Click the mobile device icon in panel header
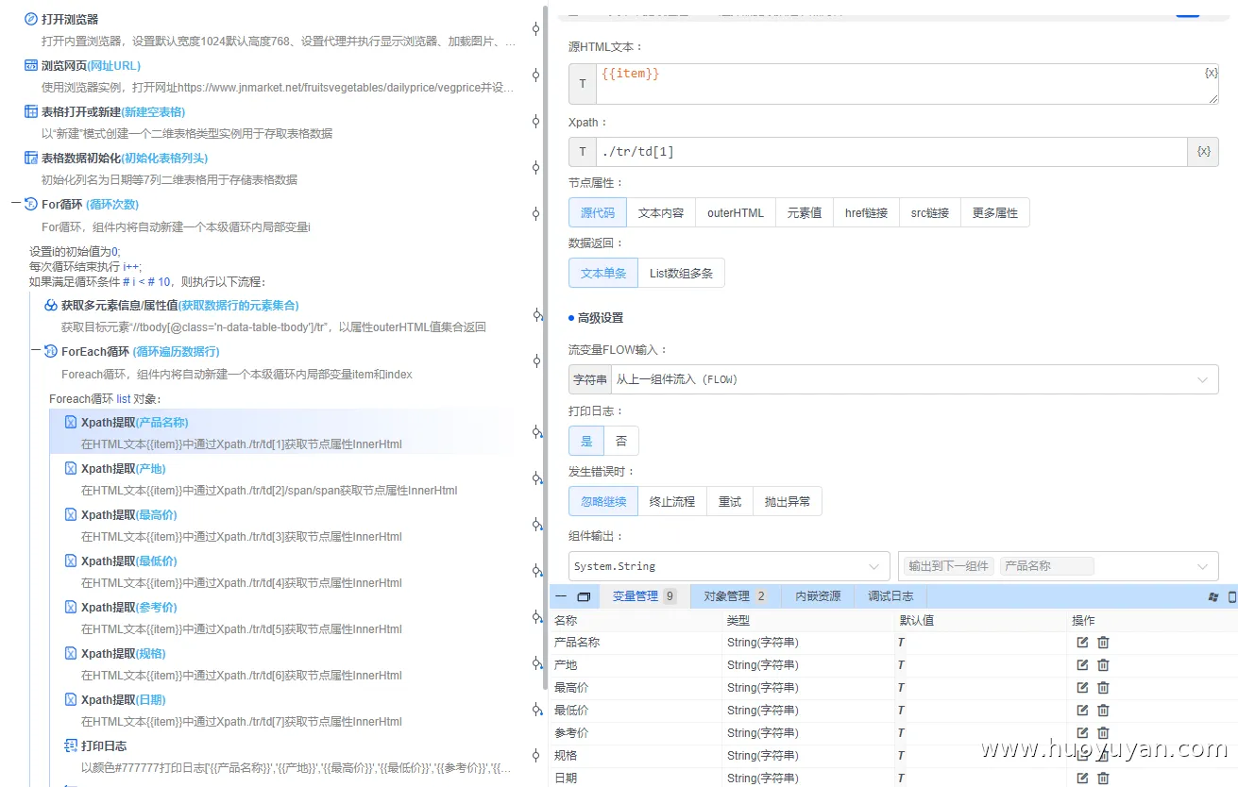 [1231, 596]
